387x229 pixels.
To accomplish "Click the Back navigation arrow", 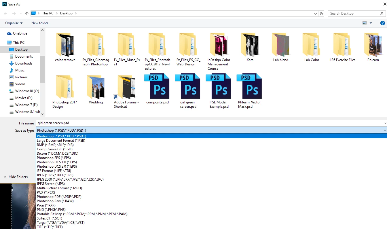I will coord(5,14).
